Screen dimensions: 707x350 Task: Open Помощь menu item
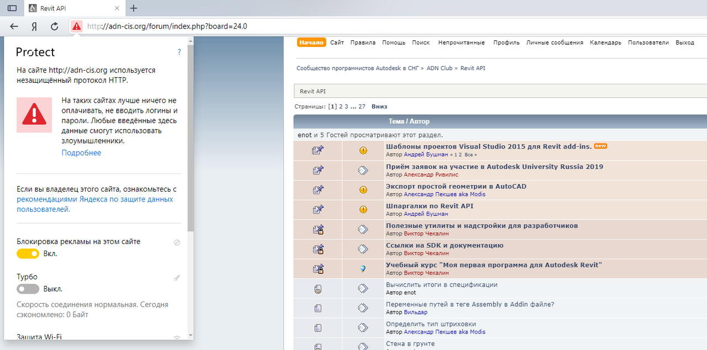click(x=394, y=43)
